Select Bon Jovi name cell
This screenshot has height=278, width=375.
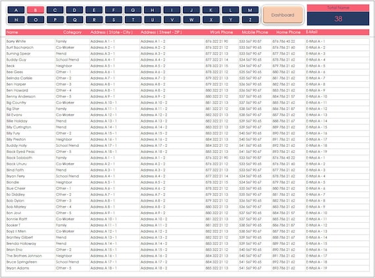click(30, 213)
